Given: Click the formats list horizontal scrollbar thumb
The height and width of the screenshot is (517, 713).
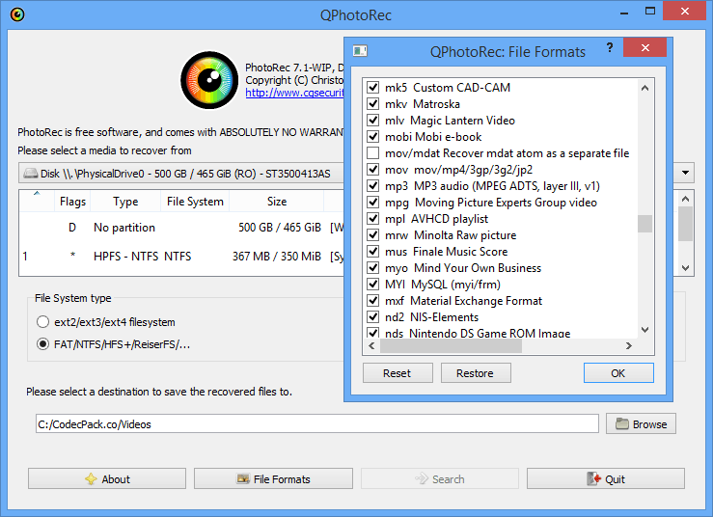Looking at the screenshot, I should coord(452,346).
